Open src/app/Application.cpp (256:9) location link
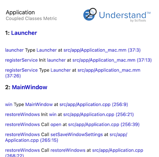The height and width of the screenshot is (157, 159). [x=93, y=104]
